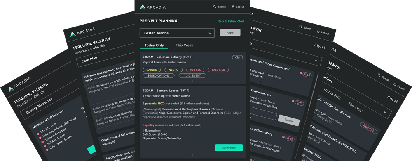Click Depression Screen/Follow-Up in Bennett card
The width and height of the screenshot is (412, 161).
tap(162, 138)
